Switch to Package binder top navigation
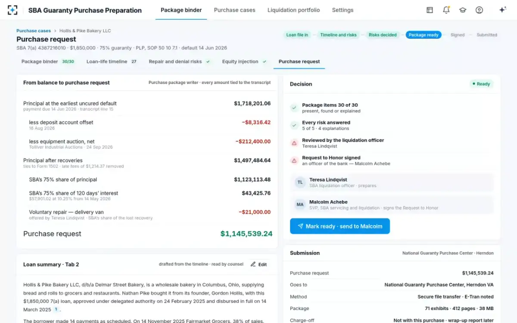 click(x=181, y=10)
